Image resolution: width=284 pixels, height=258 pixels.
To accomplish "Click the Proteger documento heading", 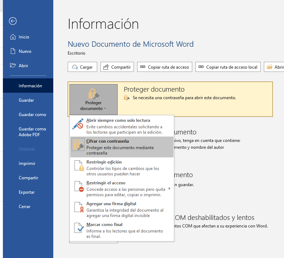I will point(154,89).
